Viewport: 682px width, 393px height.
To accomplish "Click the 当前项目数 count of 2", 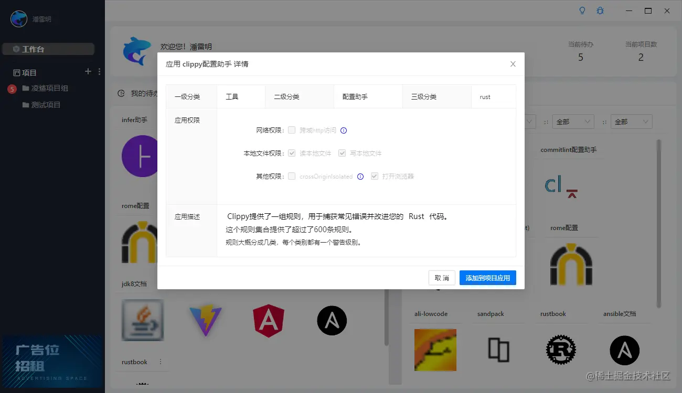I will pyautogui.click(x=641, y=57).
